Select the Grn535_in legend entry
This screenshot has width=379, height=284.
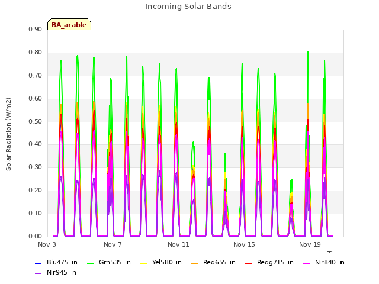[109, 262]
